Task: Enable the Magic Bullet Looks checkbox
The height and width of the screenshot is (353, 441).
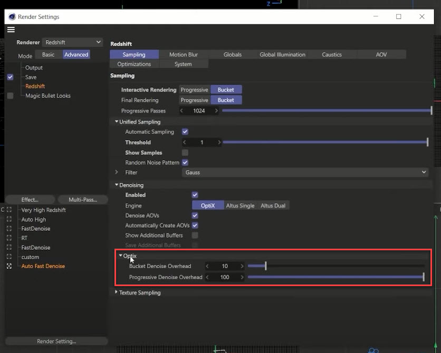Action: point(10,96)
